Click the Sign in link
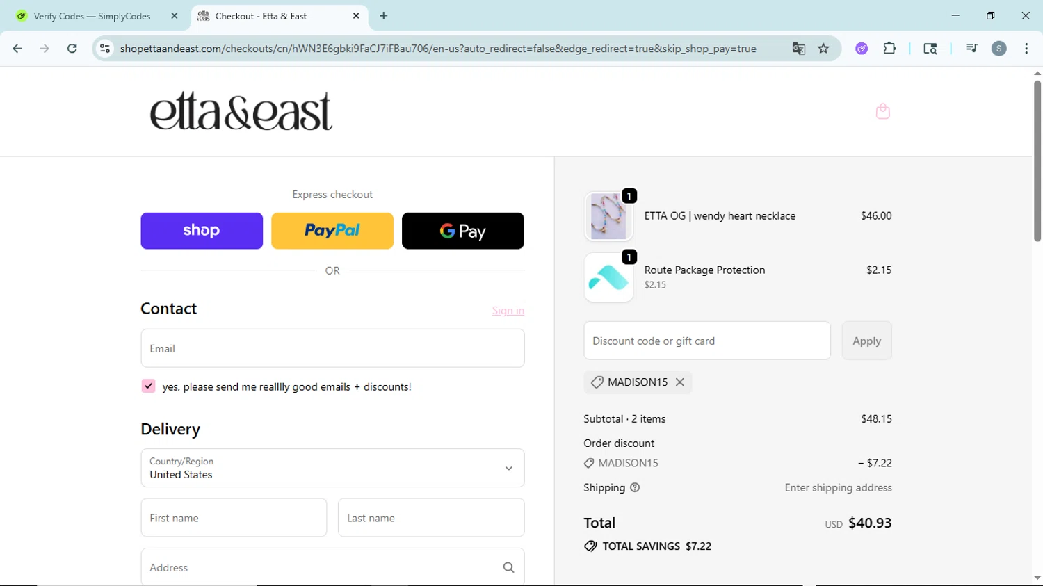Screen dimensions: 1043x586 pos(508,311)
